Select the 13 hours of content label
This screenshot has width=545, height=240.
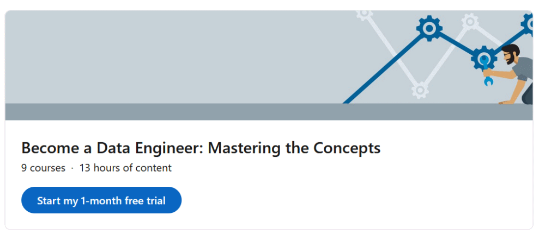tap(125, 168)
